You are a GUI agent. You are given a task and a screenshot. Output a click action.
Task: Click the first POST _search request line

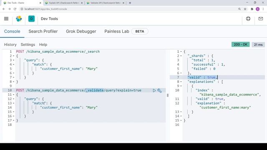[x=58, y=52]
